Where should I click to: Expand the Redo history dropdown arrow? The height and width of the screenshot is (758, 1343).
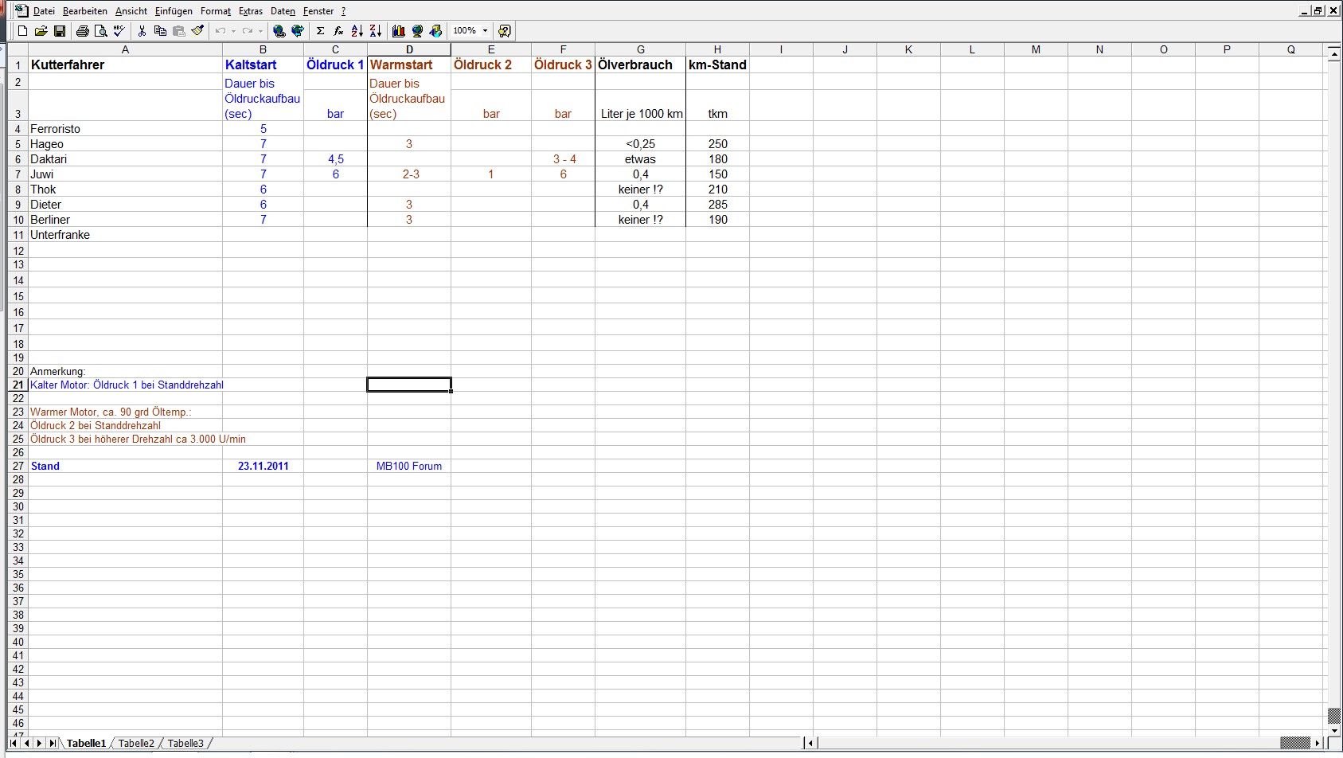[x=260, y=31]
